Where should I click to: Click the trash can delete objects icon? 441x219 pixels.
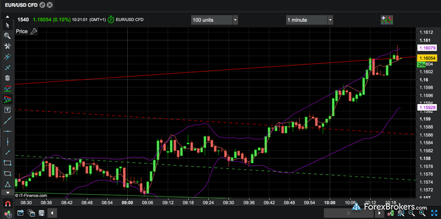click(7, 78)
